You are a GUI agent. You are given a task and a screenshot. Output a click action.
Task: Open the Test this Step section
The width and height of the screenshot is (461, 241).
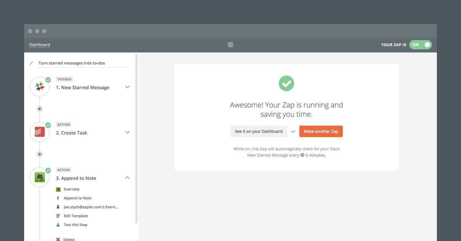pyautogui.click(x=75, y=225)
